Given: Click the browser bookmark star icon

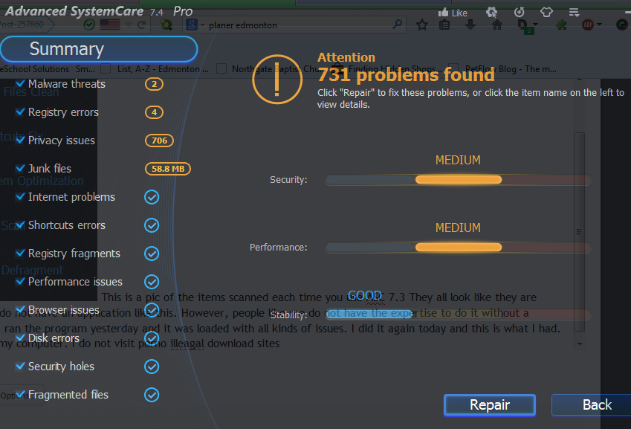Looking at the screenshot, I should tap(421, 25).
